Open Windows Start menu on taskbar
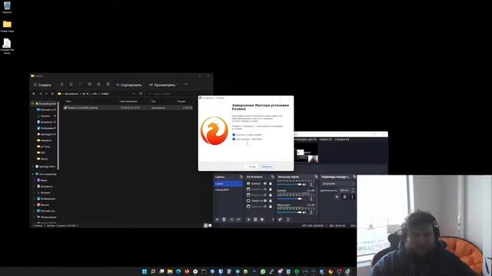The width and height of the screenshot is (492, 276). [145, 271]
